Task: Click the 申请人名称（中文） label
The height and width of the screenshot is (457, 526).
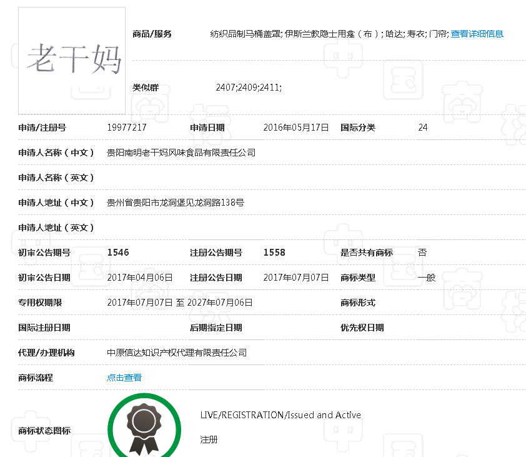Action: pyautogui.click(x=56, y=153)
